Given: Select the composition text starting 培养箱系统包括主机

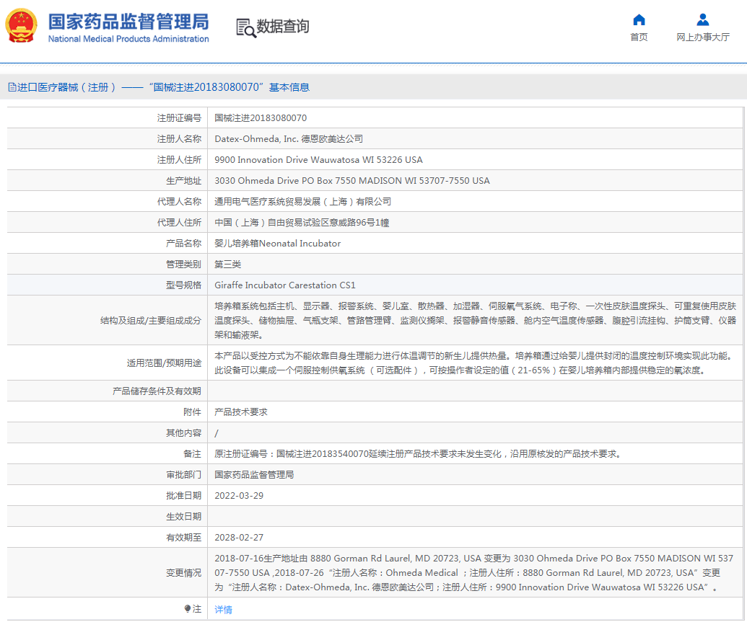Looking at the screenshot, I should click(476, 321).
